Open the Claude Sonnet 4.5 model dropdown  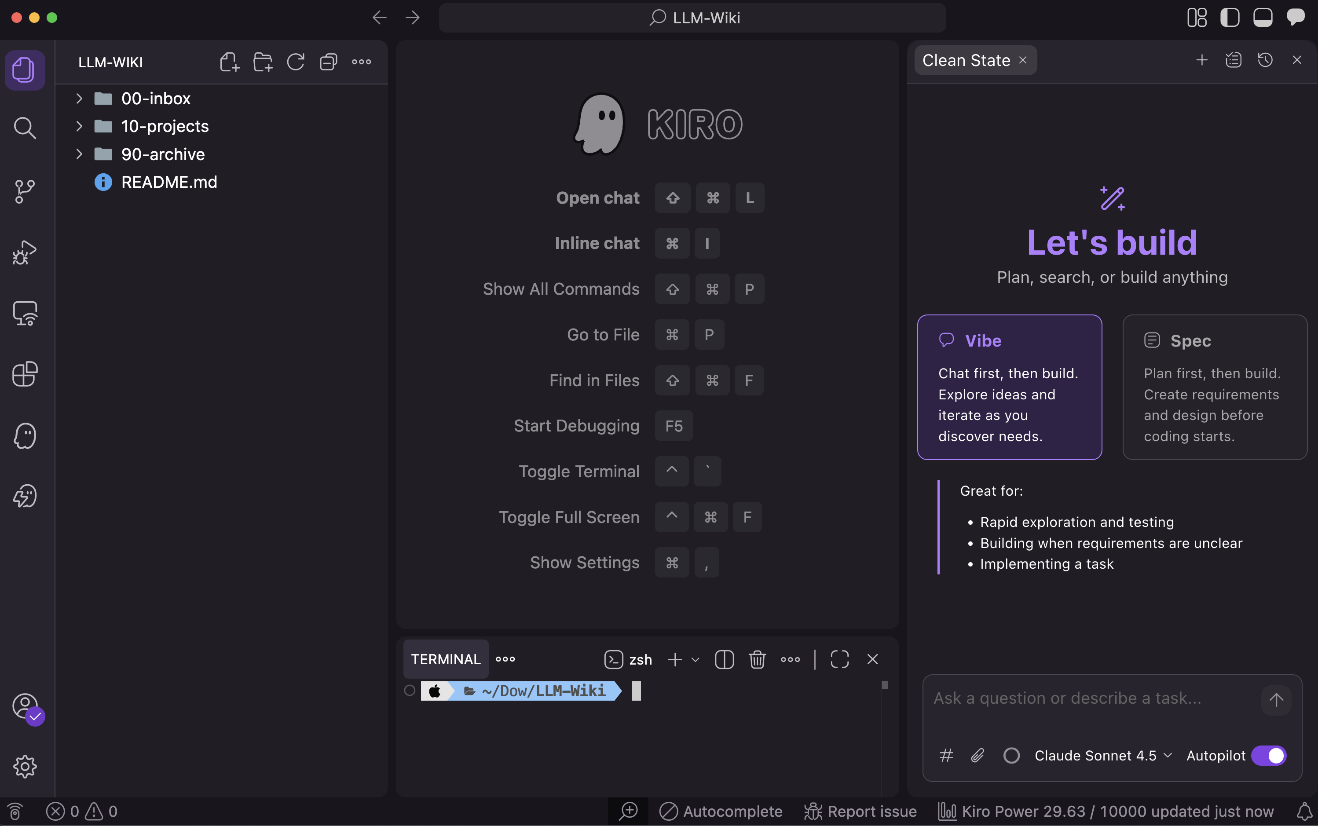[1103, 756]
